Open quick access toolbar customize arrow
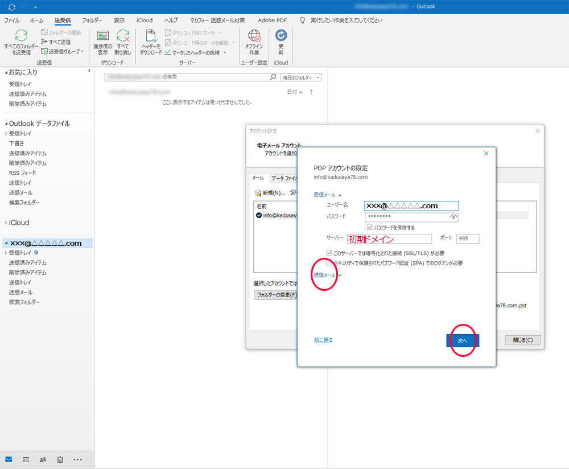Image resolution: width=569 pixels, height=469 pixels. click(35, 7)
